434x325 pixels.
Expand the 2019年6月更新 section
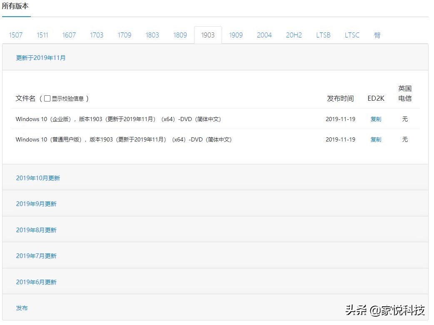36,282
